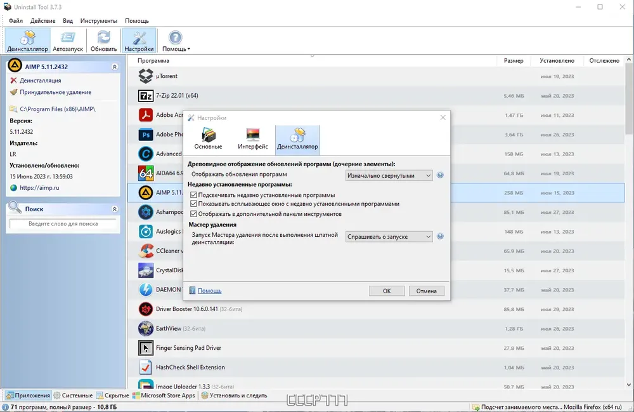Click the Adobe Photoshop program icon
The height and width of the screenshot is (412, 634).
tap(146, 135)
